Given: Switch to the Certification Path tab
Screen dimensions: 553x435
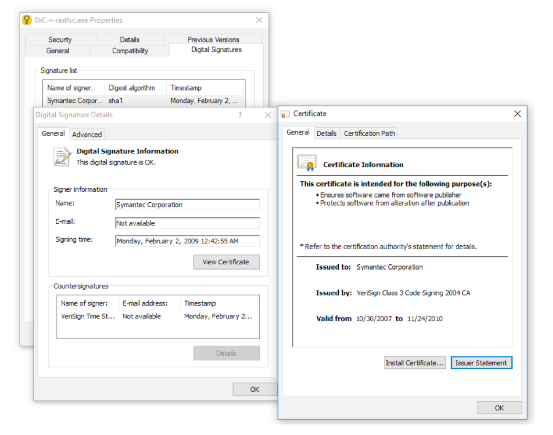Looking at the screenshot, I should click(369, 133).
